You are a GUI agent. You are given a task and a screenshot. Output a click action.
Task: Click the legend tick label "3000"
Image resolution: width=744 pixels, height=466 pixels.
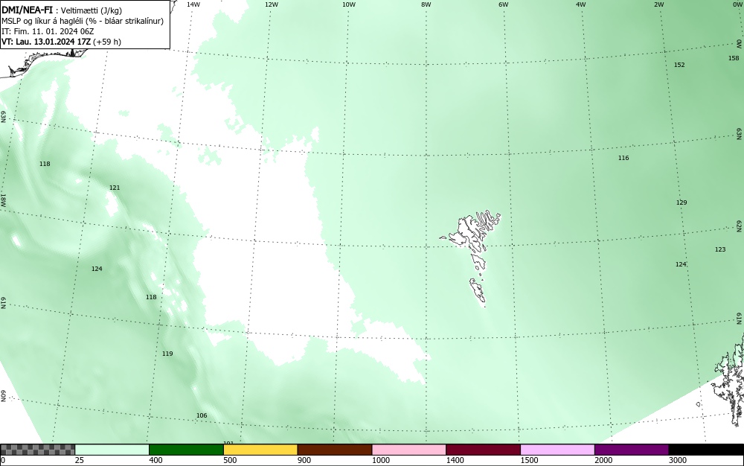678,460
